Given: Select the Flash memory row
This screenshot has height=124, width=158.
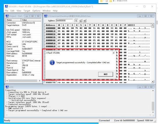Looking at the screenshot, I should pyautogui.click(x=23, y=61).
